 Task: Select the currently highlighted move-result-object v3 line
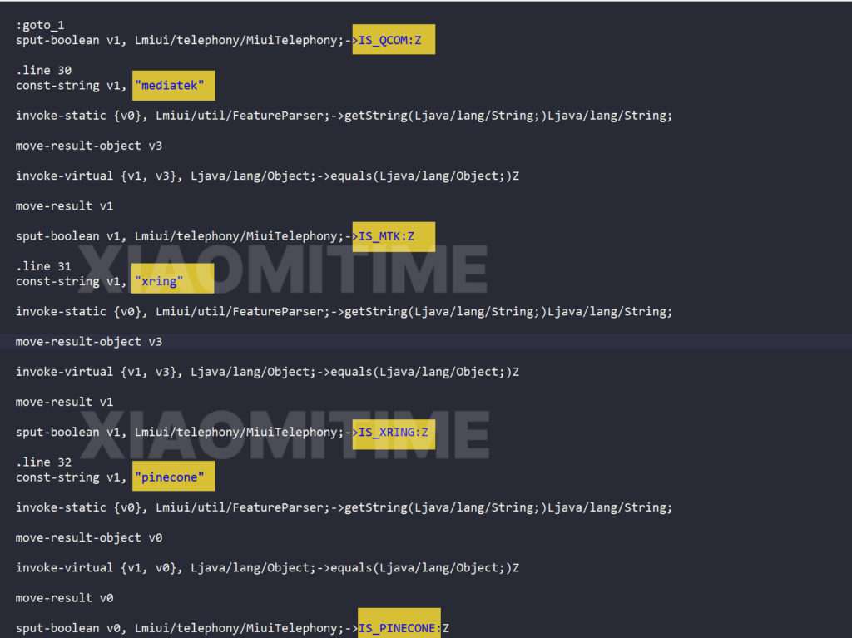click(88, 341)
